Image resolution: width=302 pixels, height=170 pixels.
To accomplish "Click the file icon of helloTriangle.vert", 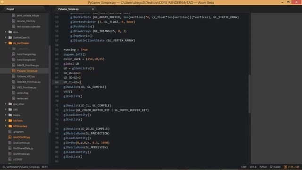I will point(14,60).
